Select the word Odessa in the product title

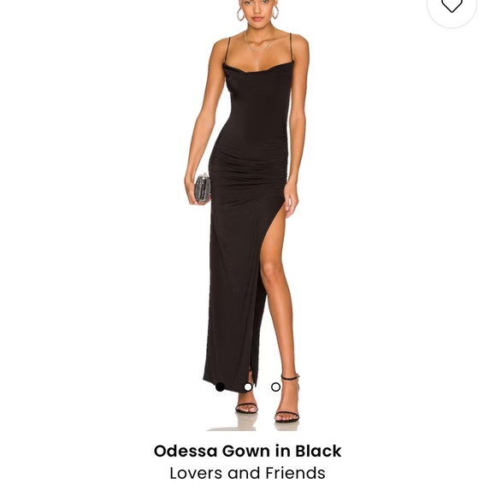click(x=185, y=451)
